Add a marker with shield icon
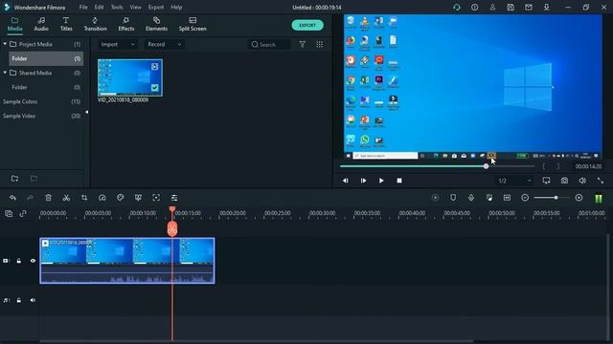Image resolution: width=613 pixels, height=344 pixels. click(x=453, y=198)
